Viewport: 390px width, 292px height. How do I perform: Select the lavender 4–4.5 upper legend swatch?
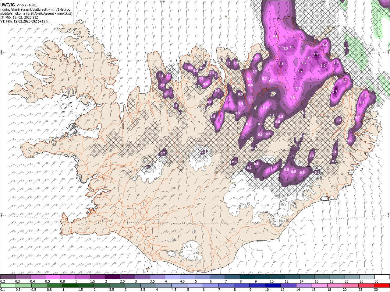click(172, 277)
